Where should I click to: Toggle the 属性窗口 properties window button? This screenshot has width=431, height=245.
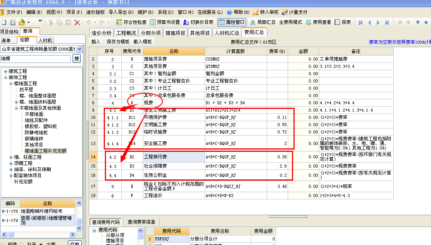pyautogui.click(x=232, y=22)
